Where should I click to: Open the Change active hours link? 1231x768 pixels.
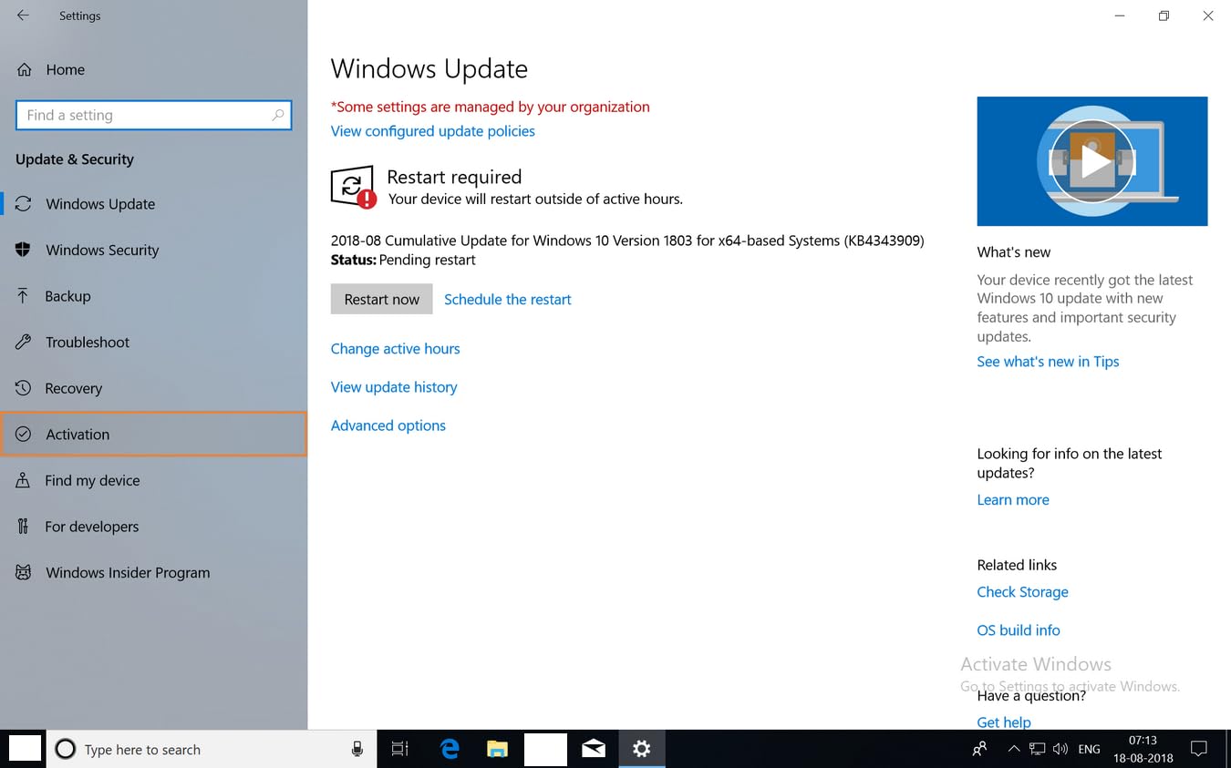click(395, 349)
